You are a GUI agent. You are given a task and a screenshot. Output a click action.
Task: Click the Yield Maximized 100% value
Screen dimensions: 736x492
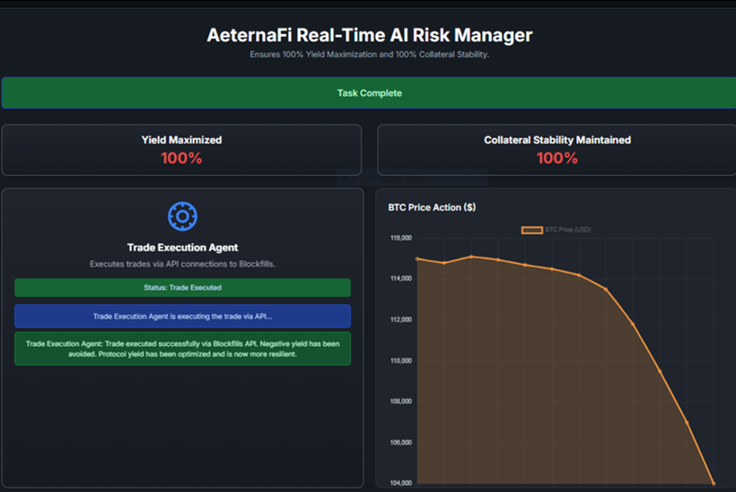click(x=181, y=158)
